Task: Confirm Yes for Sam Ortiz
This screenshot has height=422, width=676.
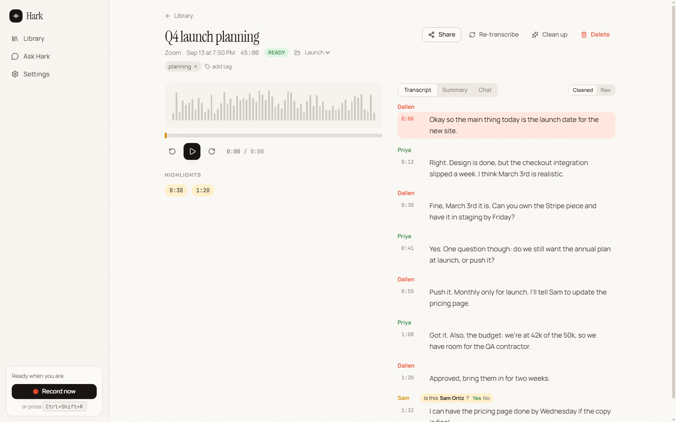Action: click(476, 398)
